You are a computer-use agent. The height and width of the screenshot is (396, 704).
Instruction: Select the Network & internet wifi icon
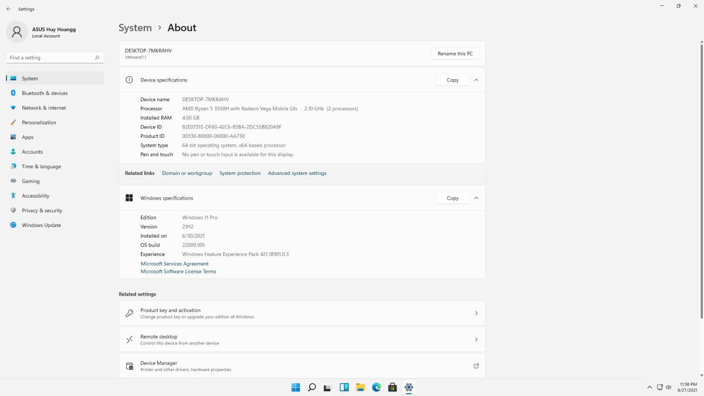click(x=13, y=108)
